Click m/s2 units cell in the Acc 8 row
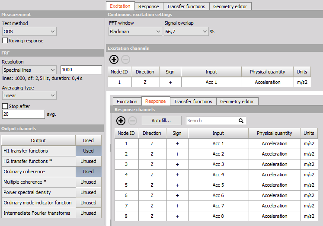323x226 pixels. pyautogui.click(x=309, y=216)
